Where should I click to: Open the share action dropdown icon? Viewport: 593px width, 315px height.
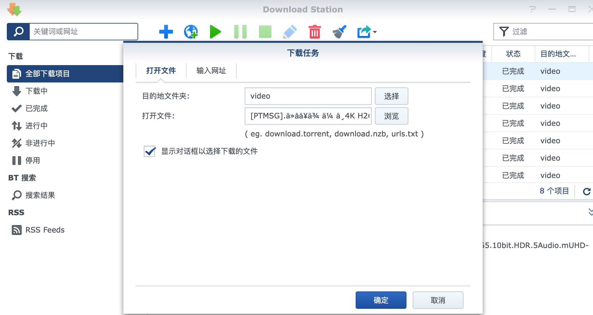367,32
